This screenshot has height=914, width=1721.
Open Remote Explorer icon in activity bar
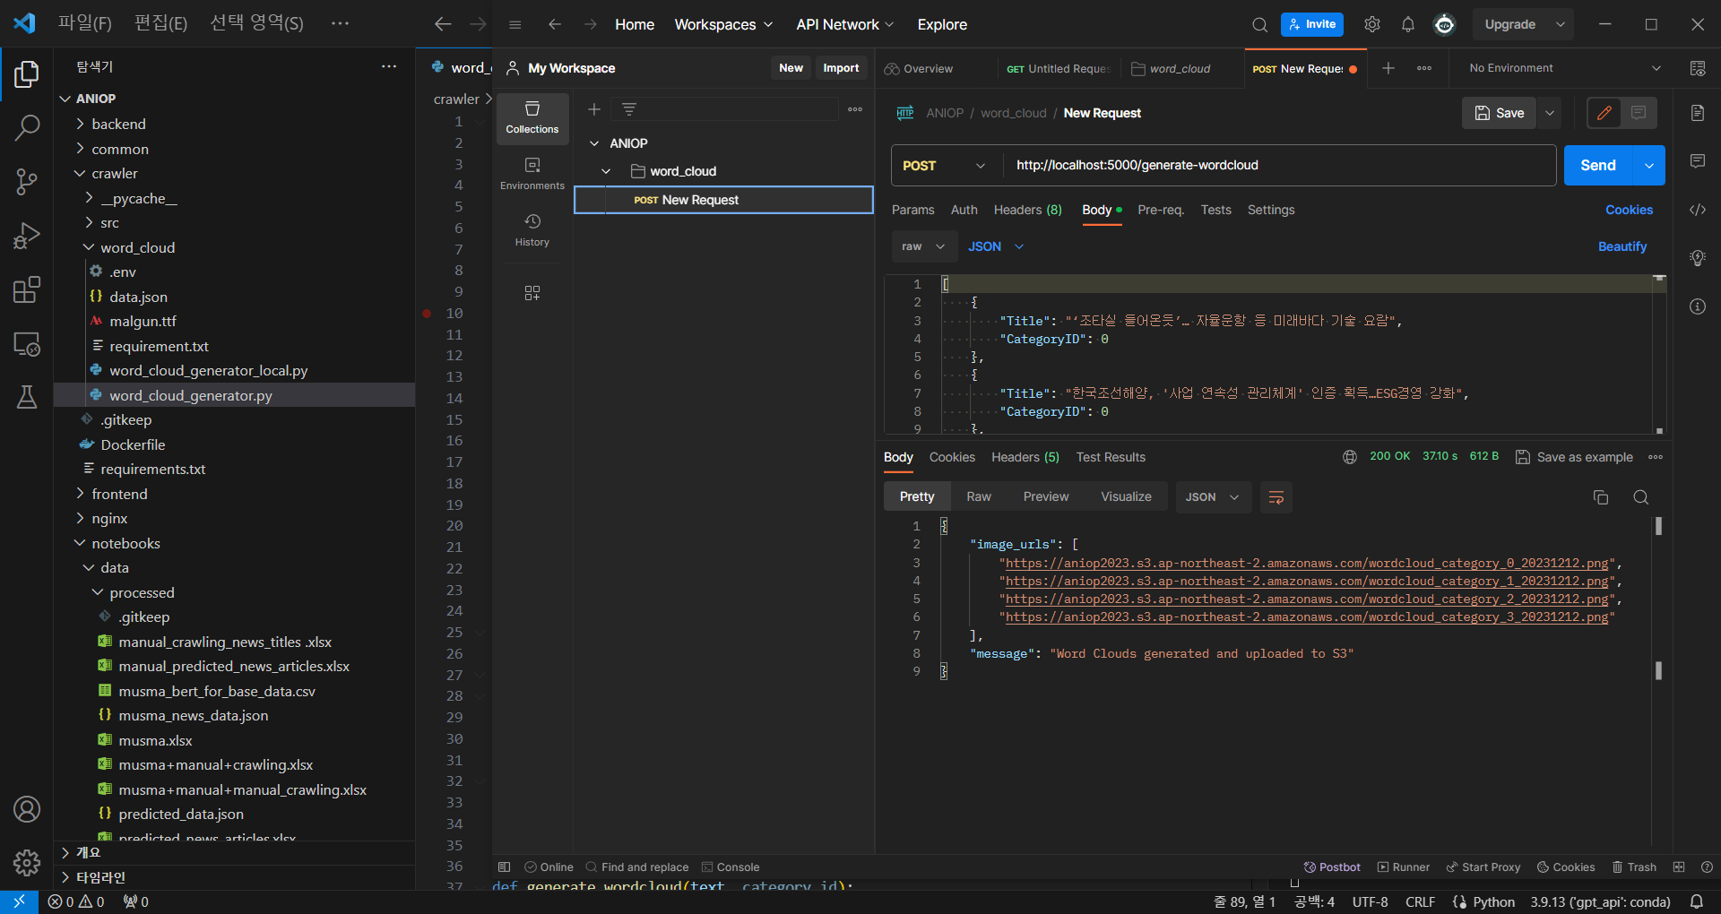point(27,343)
